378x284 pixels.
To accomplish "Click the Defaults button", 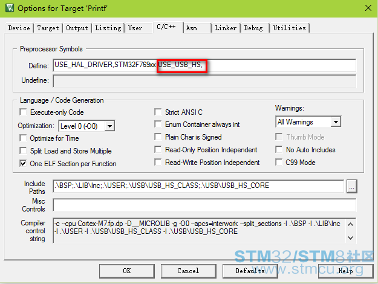I will [250, 271].
